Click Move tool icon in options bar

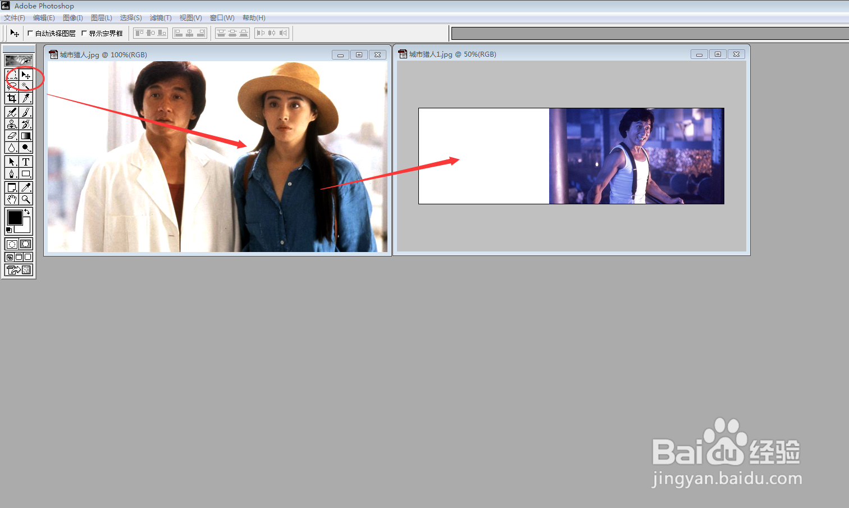click(15, 33)
